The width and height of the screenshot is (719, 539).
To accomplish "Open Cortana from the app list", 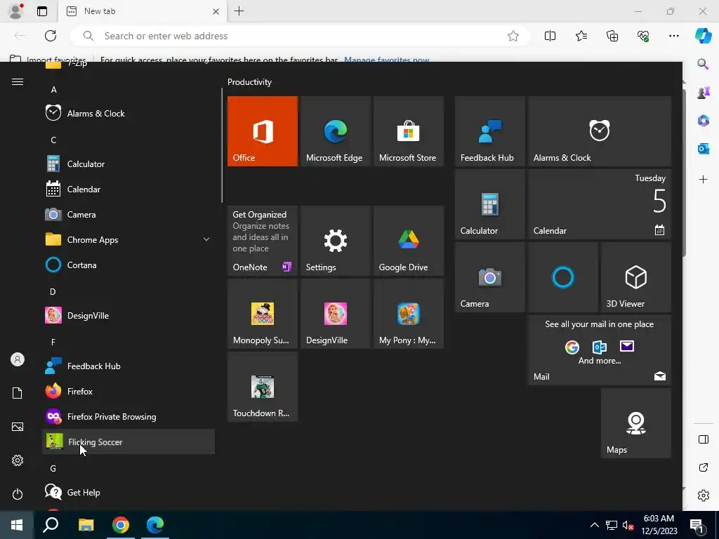I will 128,265.
